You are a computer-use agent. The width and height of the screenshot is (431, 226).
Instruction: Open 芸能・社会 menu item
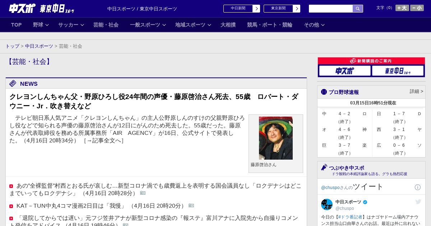click(x=106, y=25)
